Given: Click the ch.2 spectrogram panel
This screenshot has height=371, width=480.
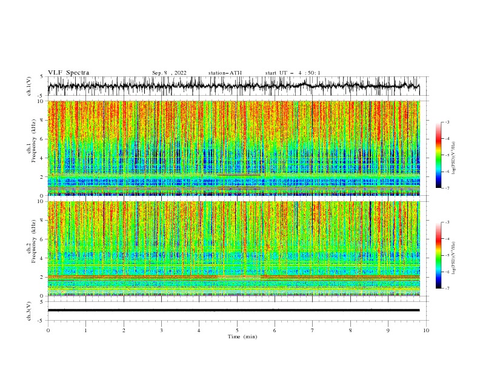Looking at the screenshot, I should click(234, 249).
